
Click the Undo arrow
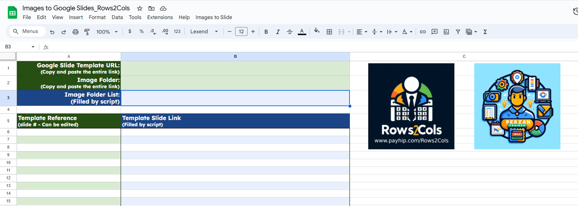(52, 32)
